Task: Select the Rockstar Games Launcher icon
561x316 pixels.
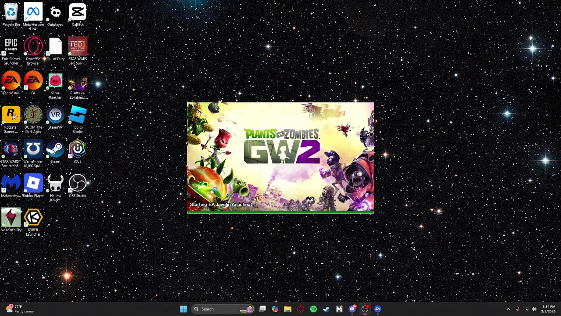Action: coord(11,120)
